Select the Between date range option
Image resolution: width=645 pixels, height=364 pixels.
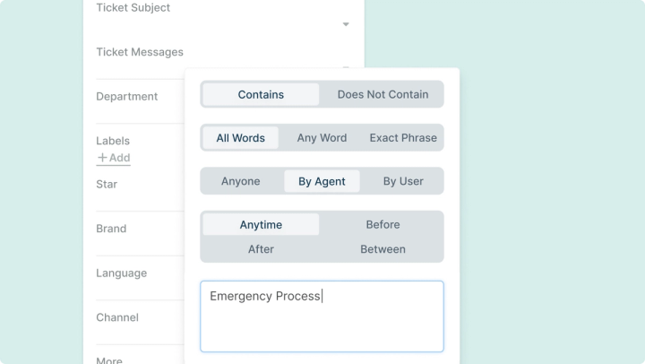(383, 249)
